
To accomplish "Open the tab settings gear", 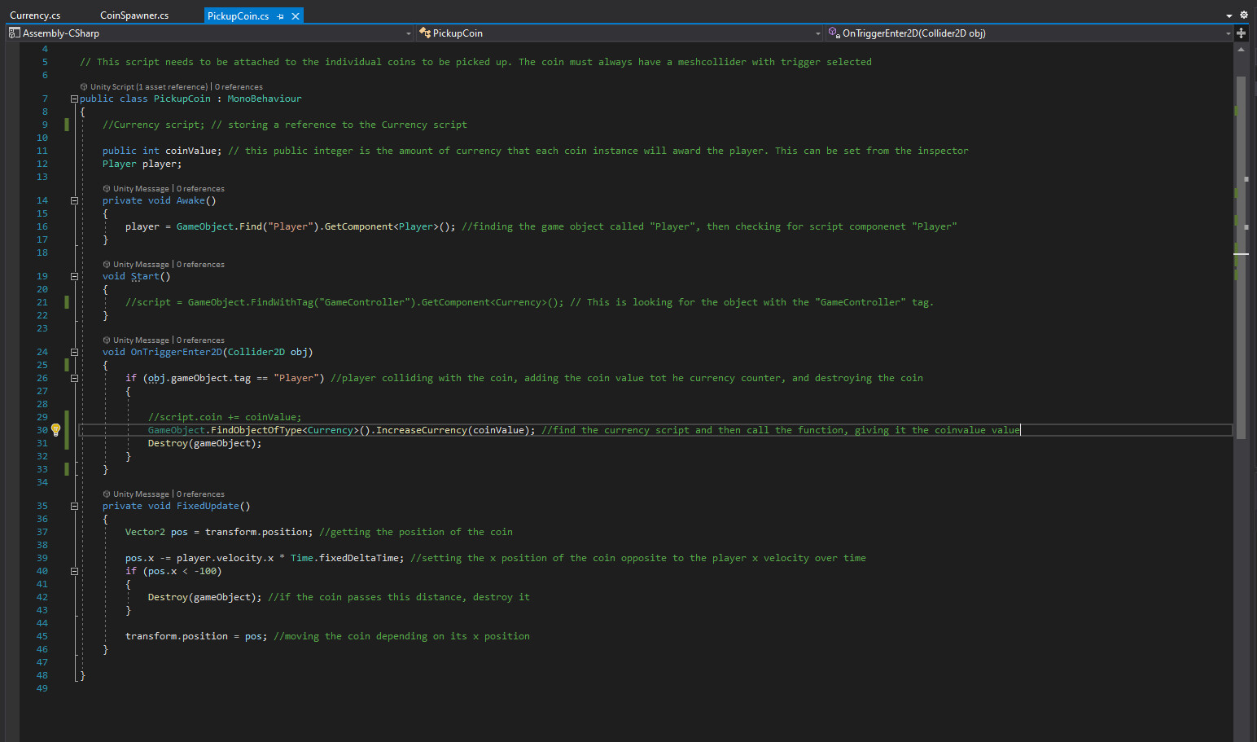I will [x=1244, y=15].
